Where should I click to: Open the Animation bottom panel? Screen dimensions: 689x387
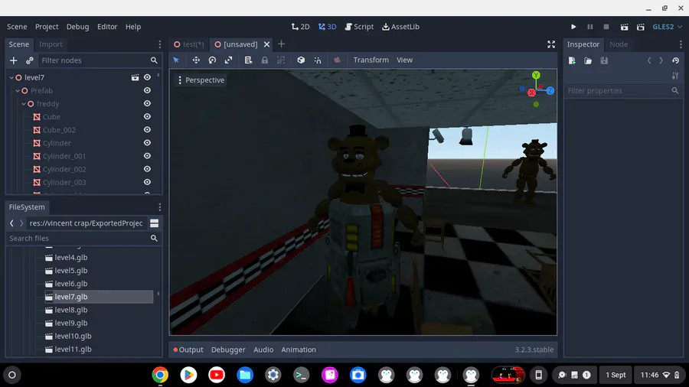coord(299,350)
